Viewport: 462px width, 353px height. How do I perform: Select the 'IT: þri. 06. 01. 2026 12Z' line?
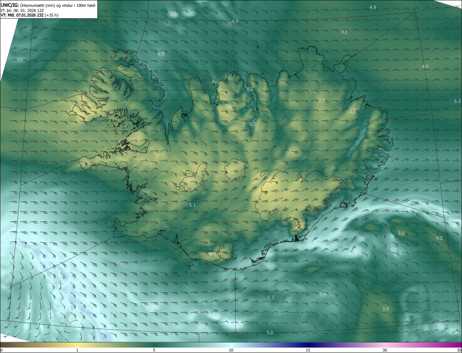pyautogui.click(x=23, y=10)
